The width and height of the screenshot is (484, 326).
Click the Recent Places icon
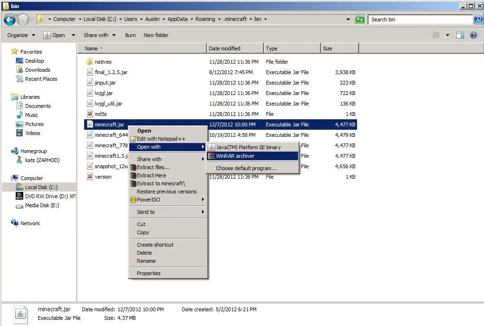(x=19, y=79)
